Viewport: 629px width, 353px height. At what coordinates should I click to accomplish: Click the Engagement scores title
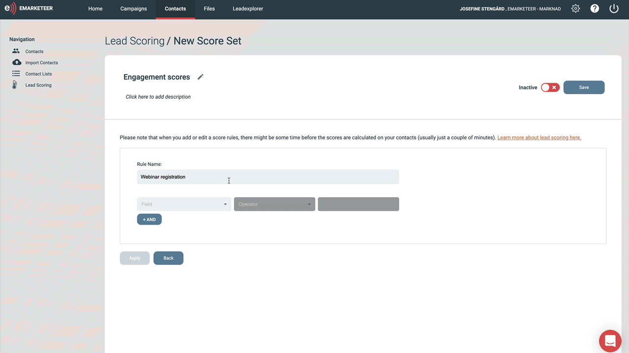(157, 77)
